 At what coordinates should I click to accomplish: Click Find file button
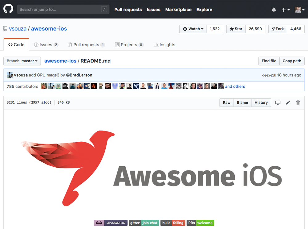point(269,61)
